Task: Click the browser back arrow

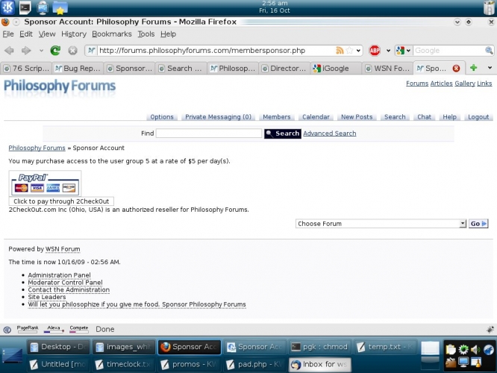Action: click(x=10, y=51)
